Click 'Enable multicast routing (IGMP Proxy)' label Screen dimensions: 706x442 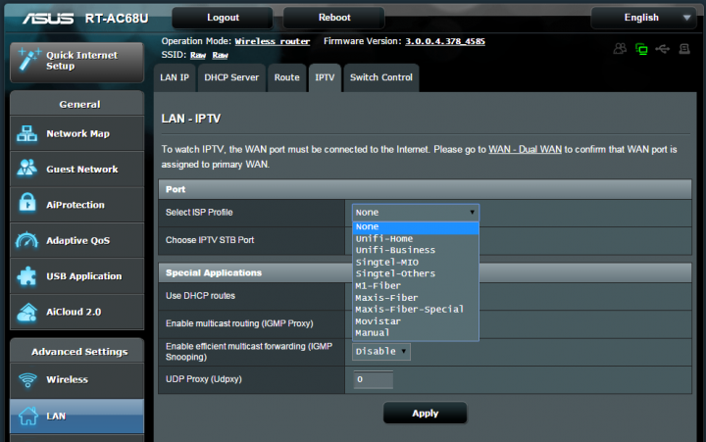[x=239, y=323]
